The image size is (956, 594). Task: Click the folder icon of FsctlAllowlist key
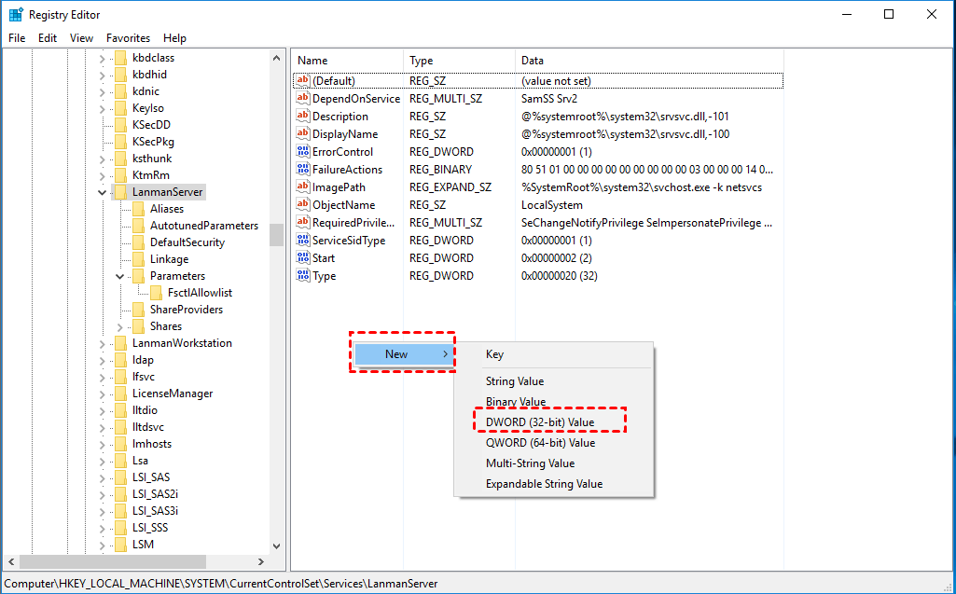point(156,293)
